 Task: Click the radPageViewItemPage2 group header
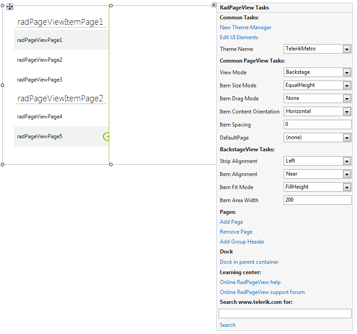point(60,99)
